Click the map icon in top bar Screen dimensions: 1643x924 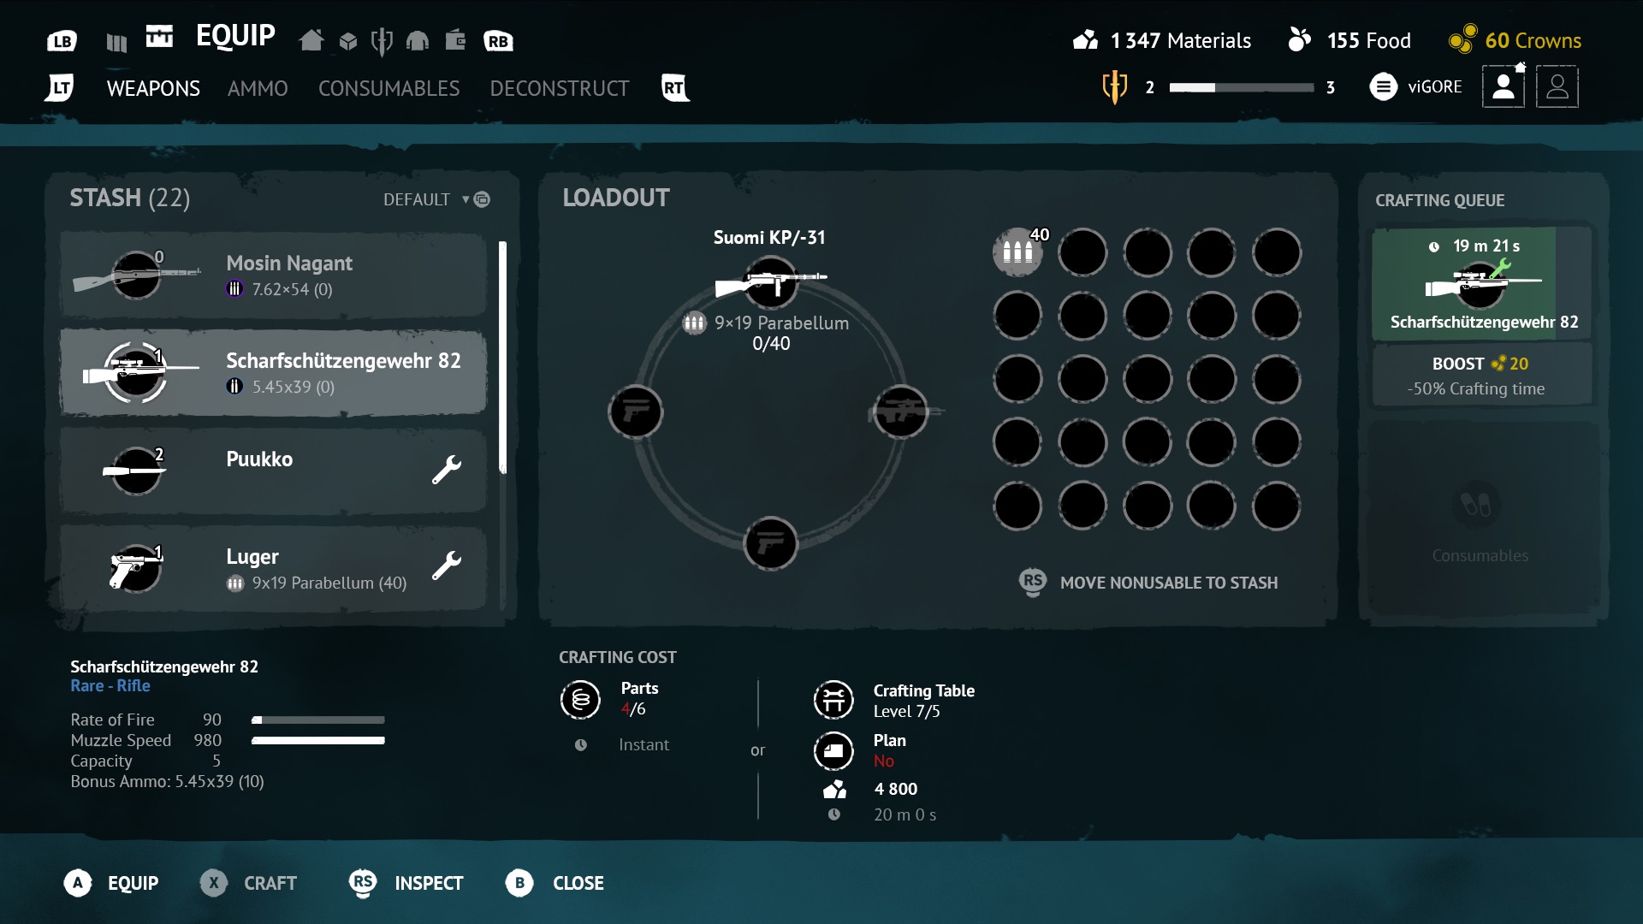(x=116, y=41)
